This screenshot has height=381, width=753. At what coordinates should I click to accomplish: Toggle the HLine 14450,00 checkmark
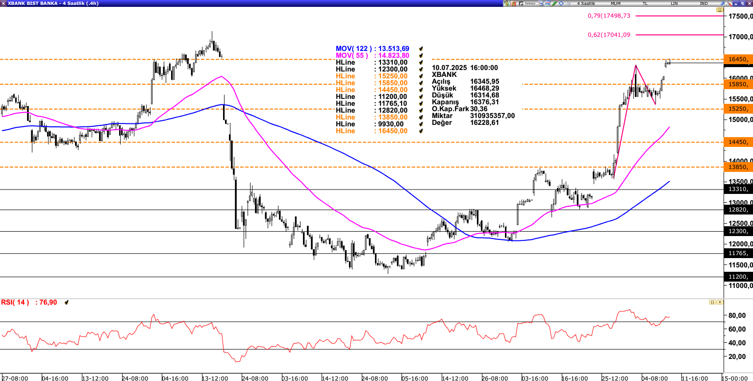(421, 90)
